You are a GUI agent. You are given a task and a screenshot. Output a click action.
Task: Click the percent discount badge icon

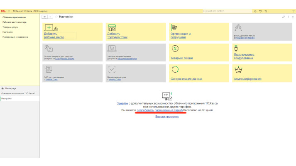(x=175, y=49)
